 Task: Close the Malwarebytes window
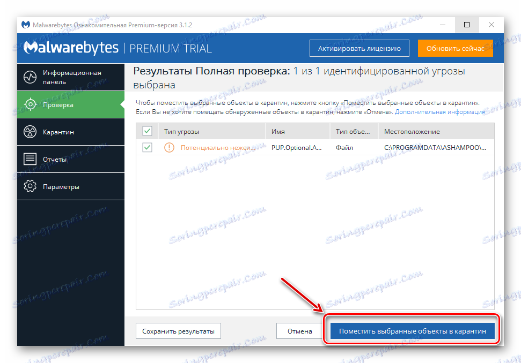(491, 25)
